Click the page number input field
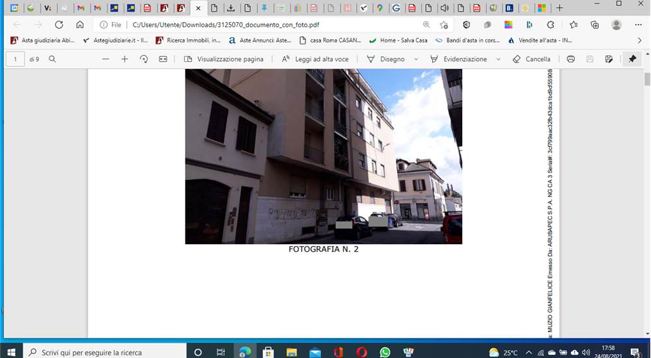651x358 pixels. (16, 59)
